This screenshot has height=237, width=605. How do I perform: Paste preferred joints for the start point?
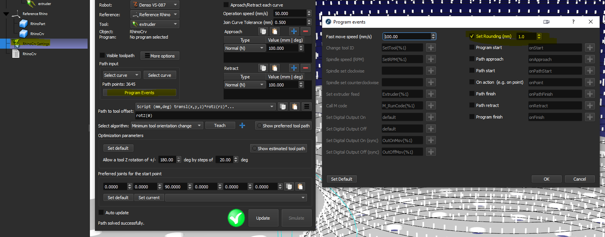(300, 187)
